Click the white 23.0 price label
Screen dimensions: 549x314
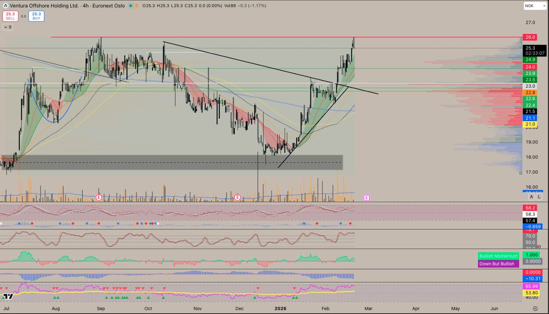pos(530,86)
